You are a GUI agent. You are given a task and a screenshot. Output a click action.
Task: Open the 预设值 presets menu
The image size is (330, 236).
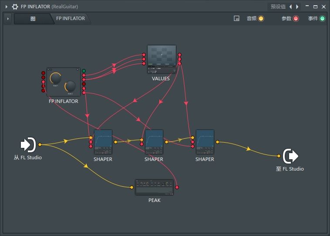(278, 7)
